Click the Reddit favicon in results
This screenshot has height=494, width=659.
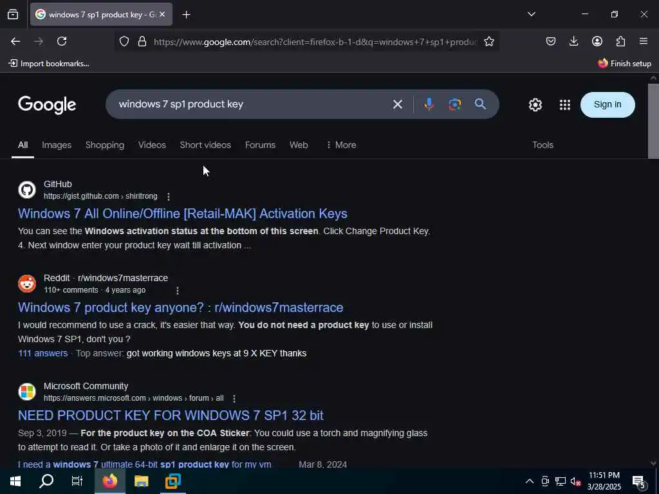coord(27,284)
